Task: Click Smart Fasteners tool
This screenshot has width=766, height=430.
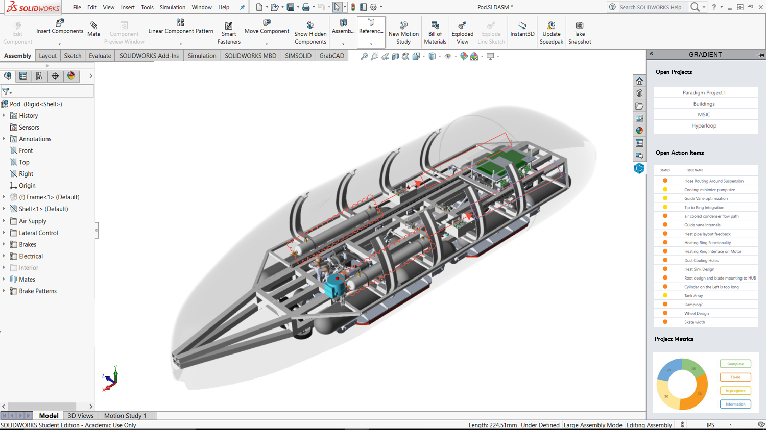Action: [x=229, y=33]
